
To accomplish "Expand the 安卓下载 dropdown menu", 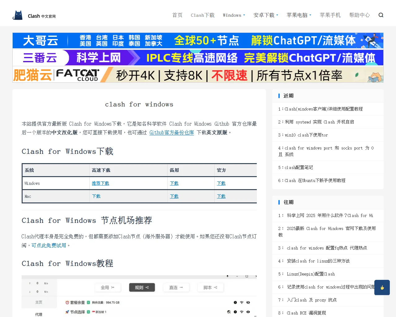I will pyautogui.click(x=266, y=15).
